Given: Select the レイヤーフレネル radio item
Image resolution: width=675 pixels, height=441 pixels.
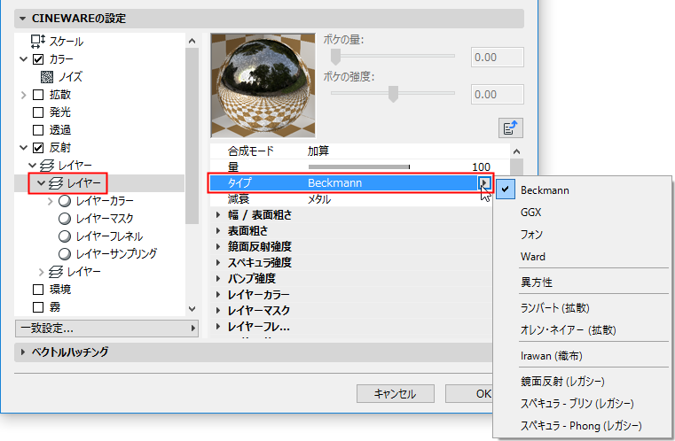Looking at the screenshot, I should [x=65, y=236].
